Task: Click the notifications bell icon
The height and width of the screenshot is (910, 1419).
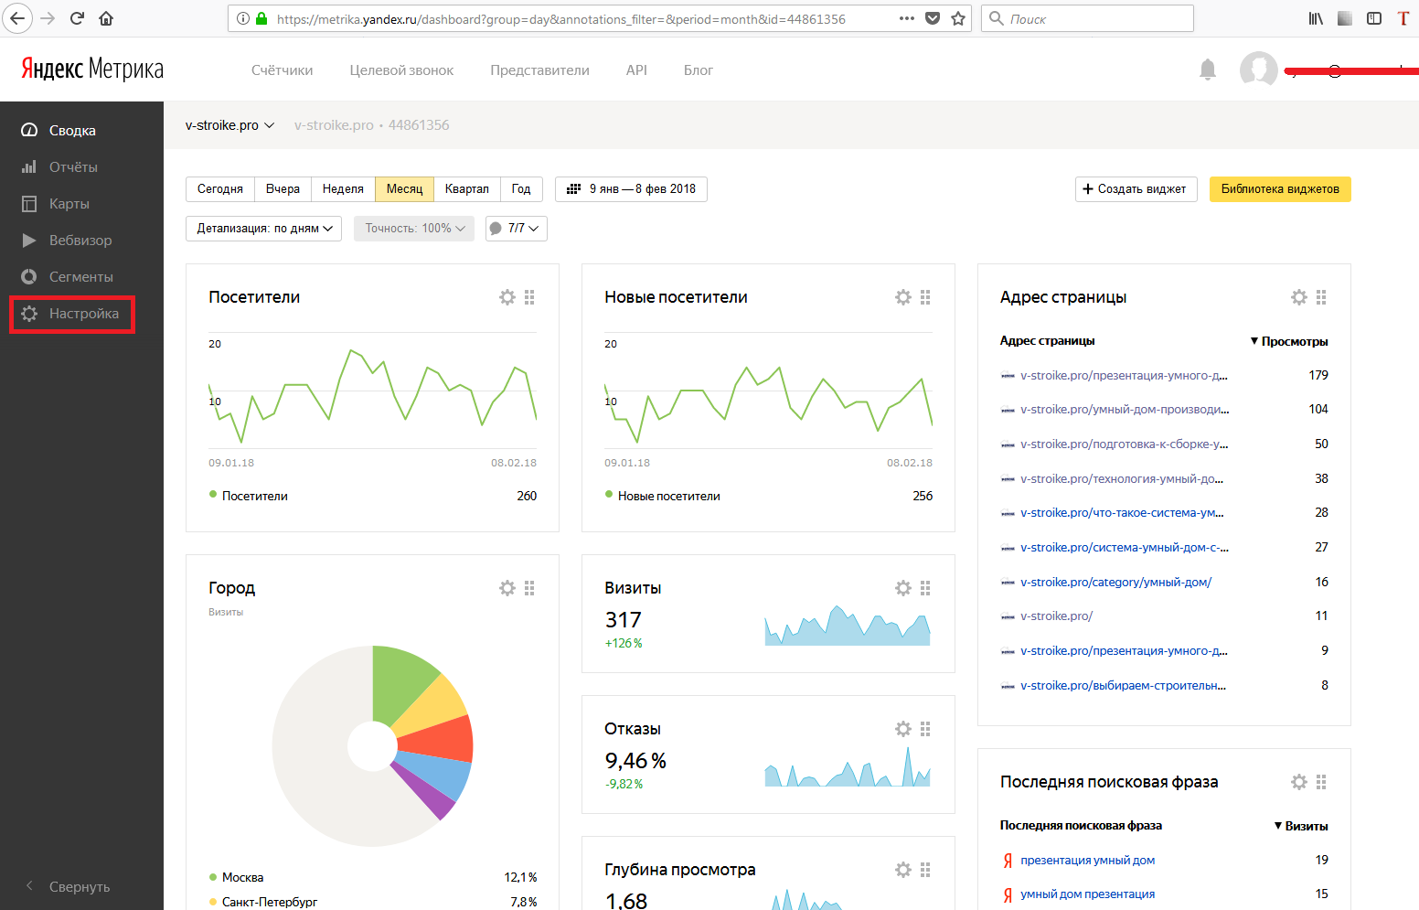Action: (1208, 70)
